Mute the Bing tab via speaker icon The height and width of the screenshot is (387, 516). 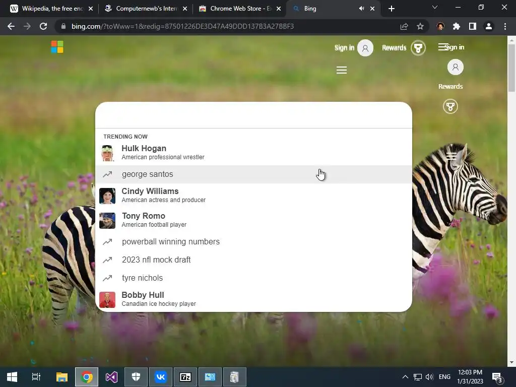(361, 9)
